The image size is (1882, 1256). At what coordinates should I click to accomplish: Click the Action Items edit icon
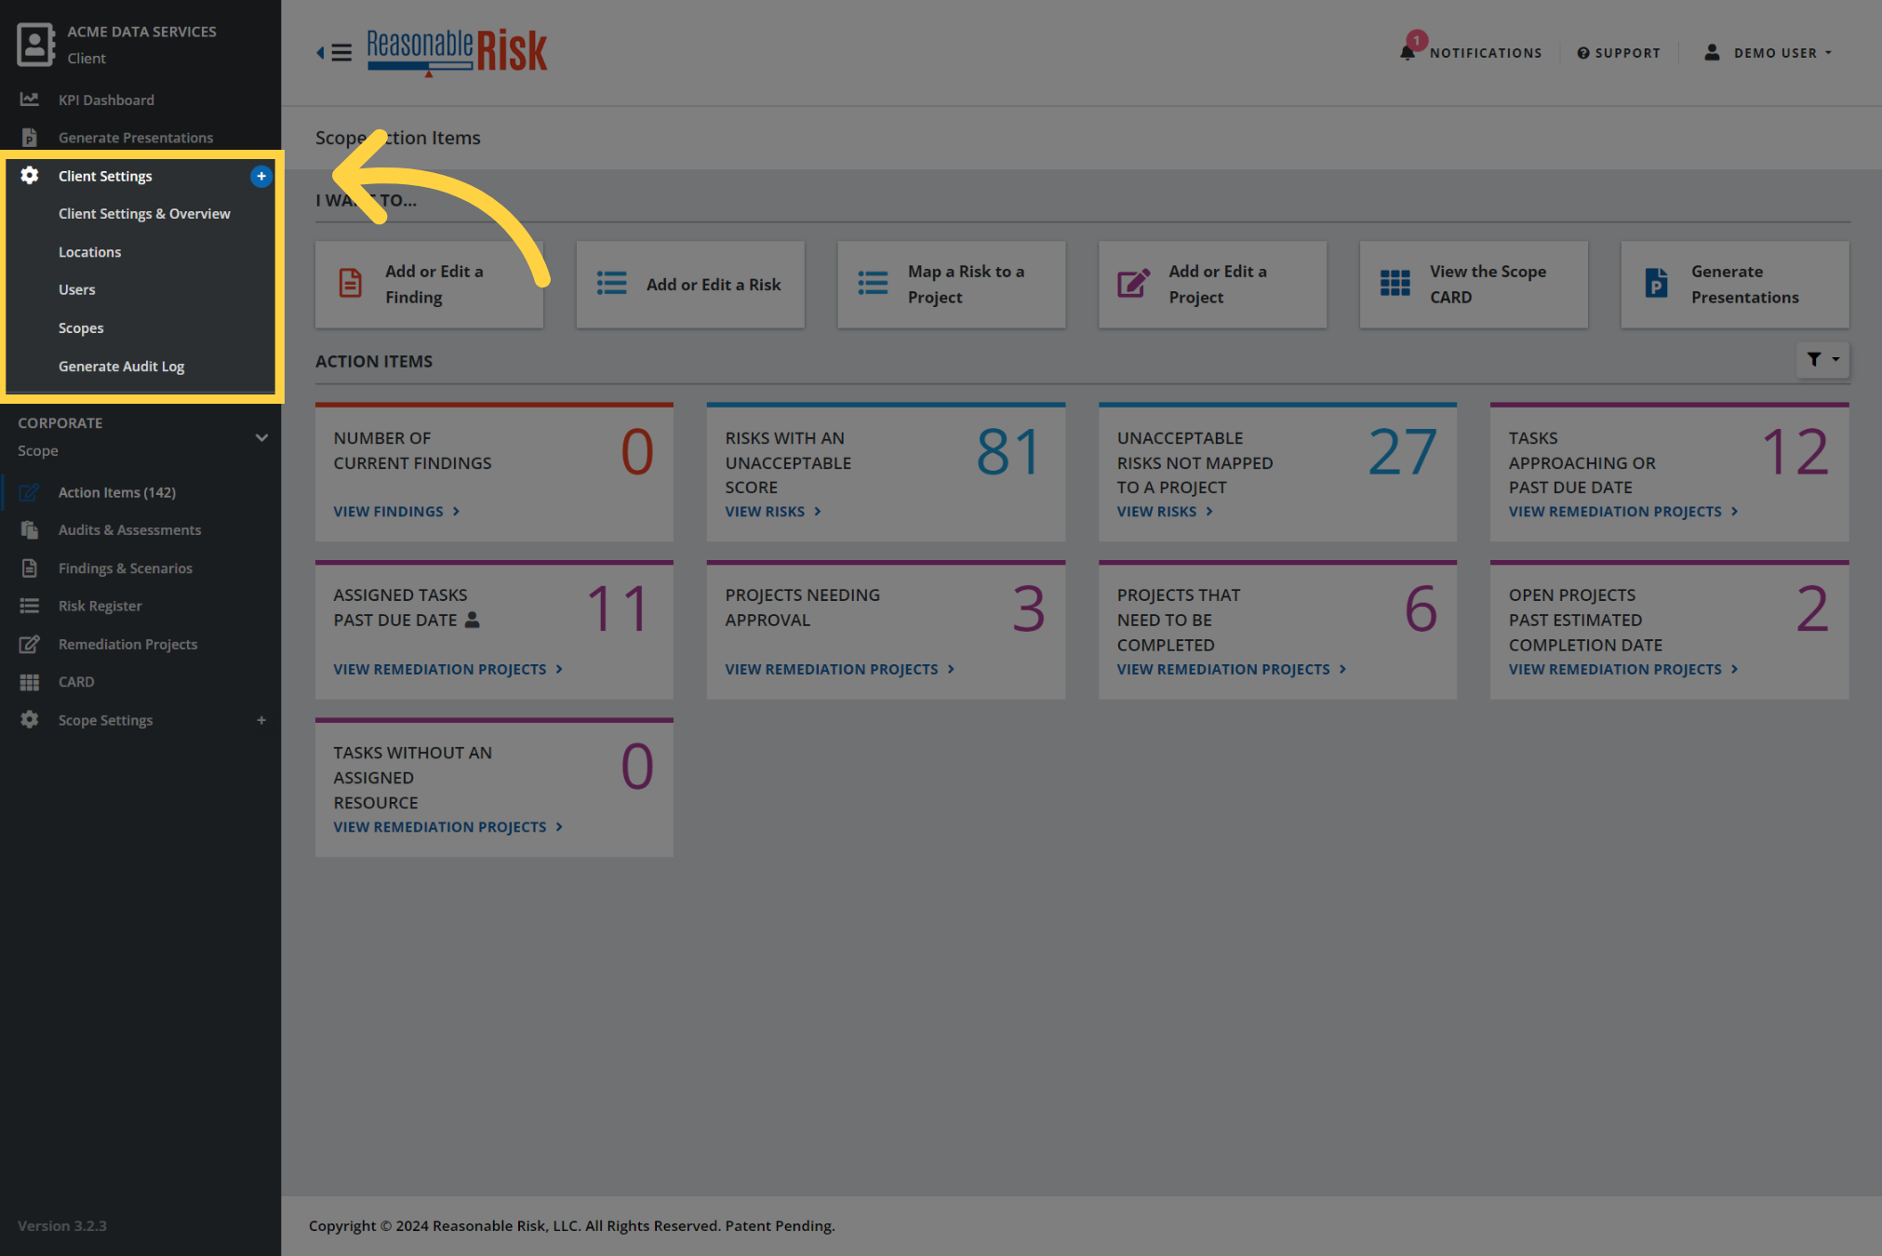pyautogui.click(x=30, y=492)
